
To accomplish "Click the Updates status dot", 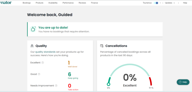I will tap(174, 3).
